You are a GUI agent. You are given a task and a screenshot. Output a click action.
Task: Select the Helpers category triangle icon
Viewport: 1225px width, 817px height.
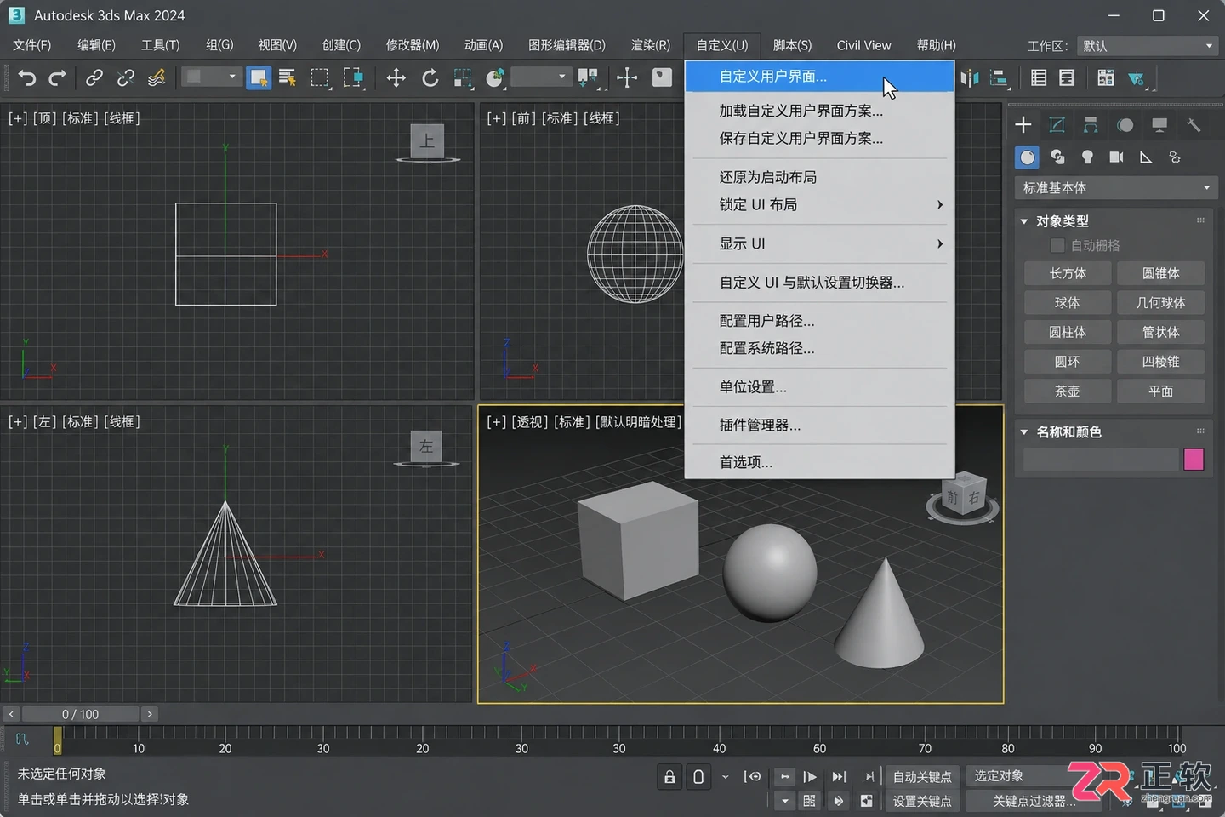pos(1146,157)
